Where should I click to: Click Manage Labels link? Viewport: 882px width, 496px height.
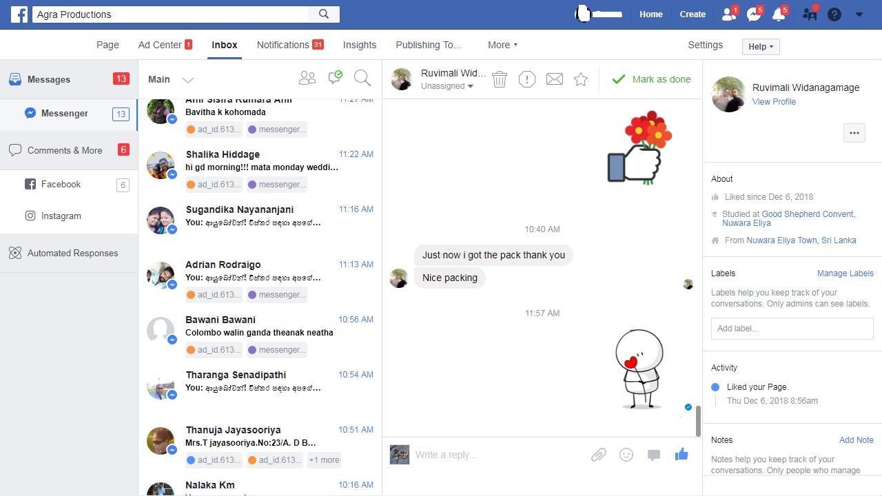pos(845,273)
